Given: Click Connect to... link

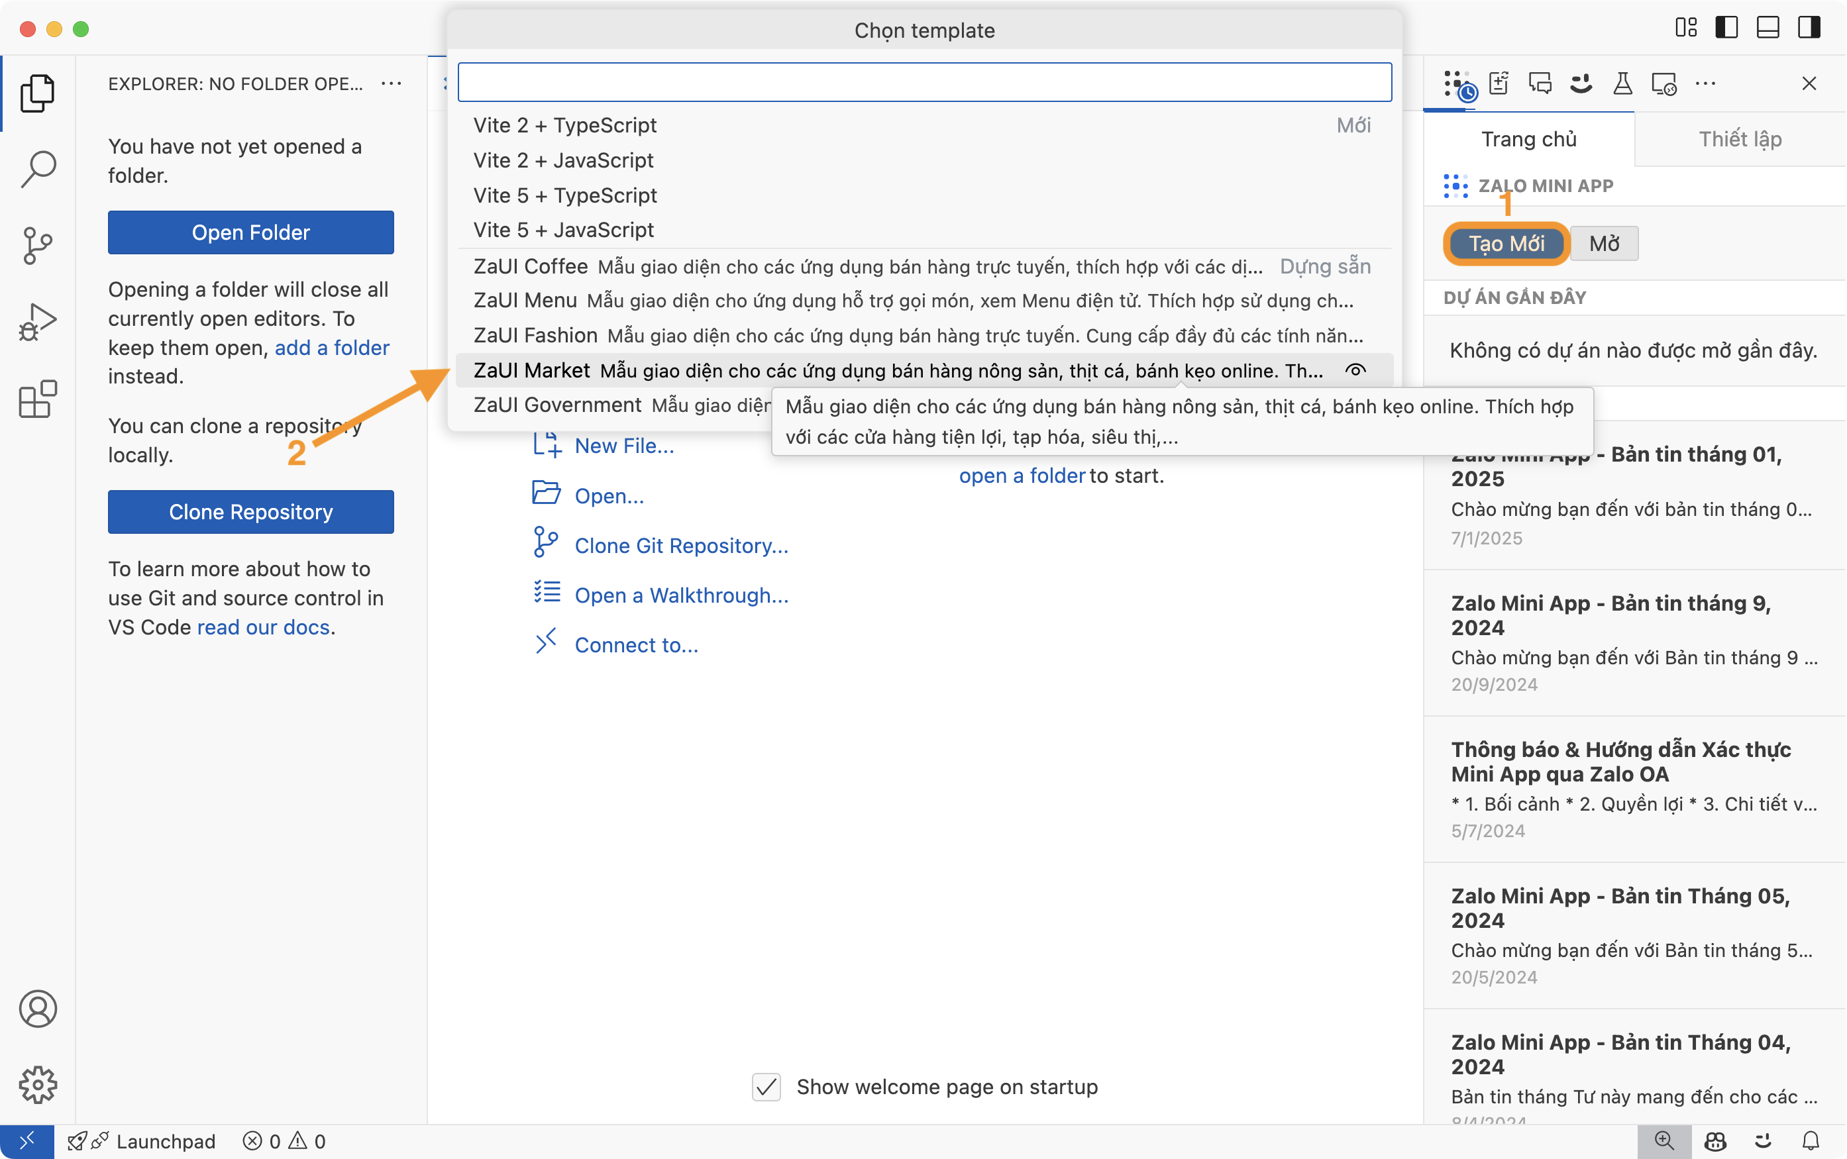Looking at the screenshot, I should 615,644.
